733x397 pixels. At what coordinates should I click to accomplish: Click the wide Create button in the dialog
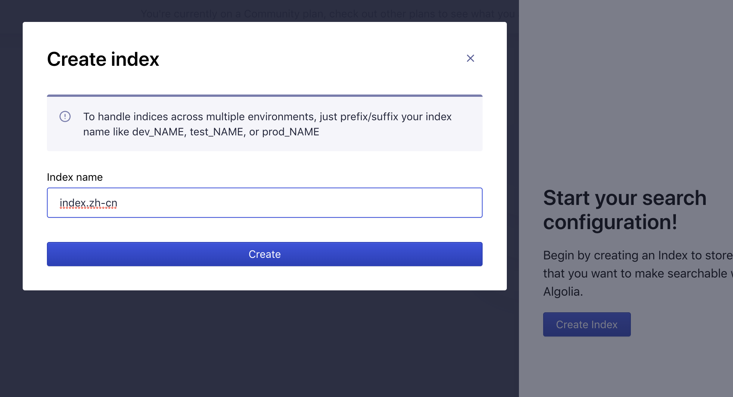pos(265,254)
